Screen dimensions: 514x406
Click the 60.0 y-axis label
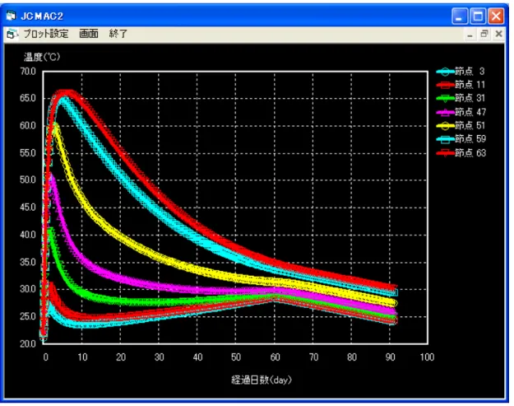pos(28,125)
